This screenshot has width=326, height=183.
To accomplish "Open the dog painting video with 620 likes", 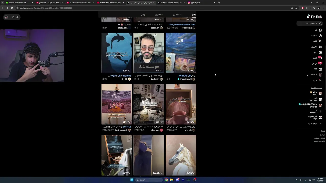I will [181, 53].
